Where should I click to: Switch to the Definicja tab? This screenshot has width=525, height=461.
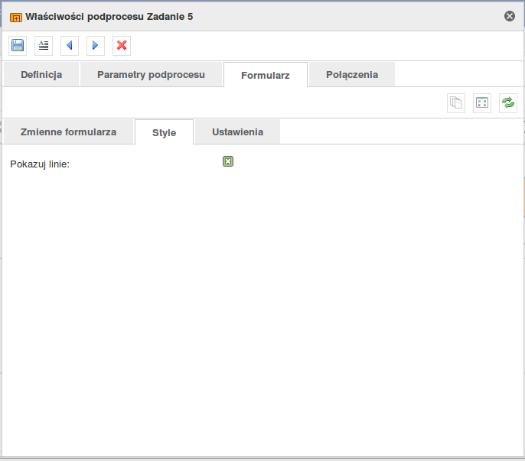pos(41,75)
